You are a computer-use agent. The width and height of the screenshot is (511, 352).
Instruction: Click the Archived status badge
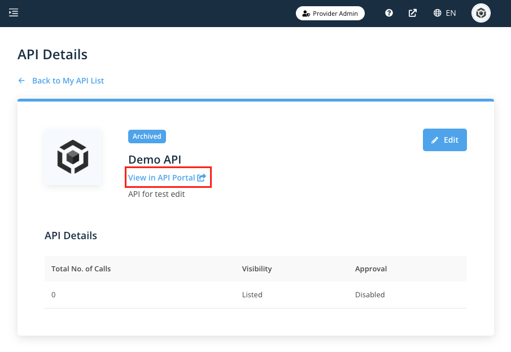[147, 136]
